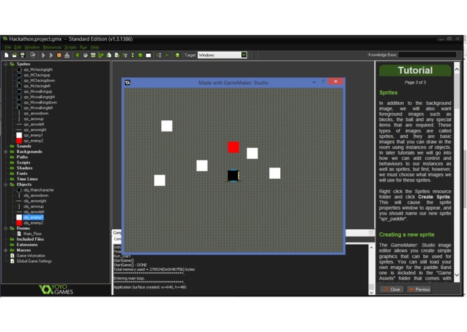The height and width of the screenshot is (332, 467).
Task: Select spr_MCfacingdown sprite in tree
Action: coord(40,81)
